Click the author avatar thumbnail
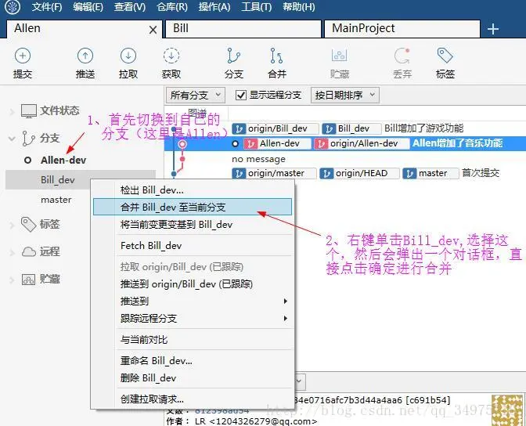The image size is (526, 426). click(507, 410)
